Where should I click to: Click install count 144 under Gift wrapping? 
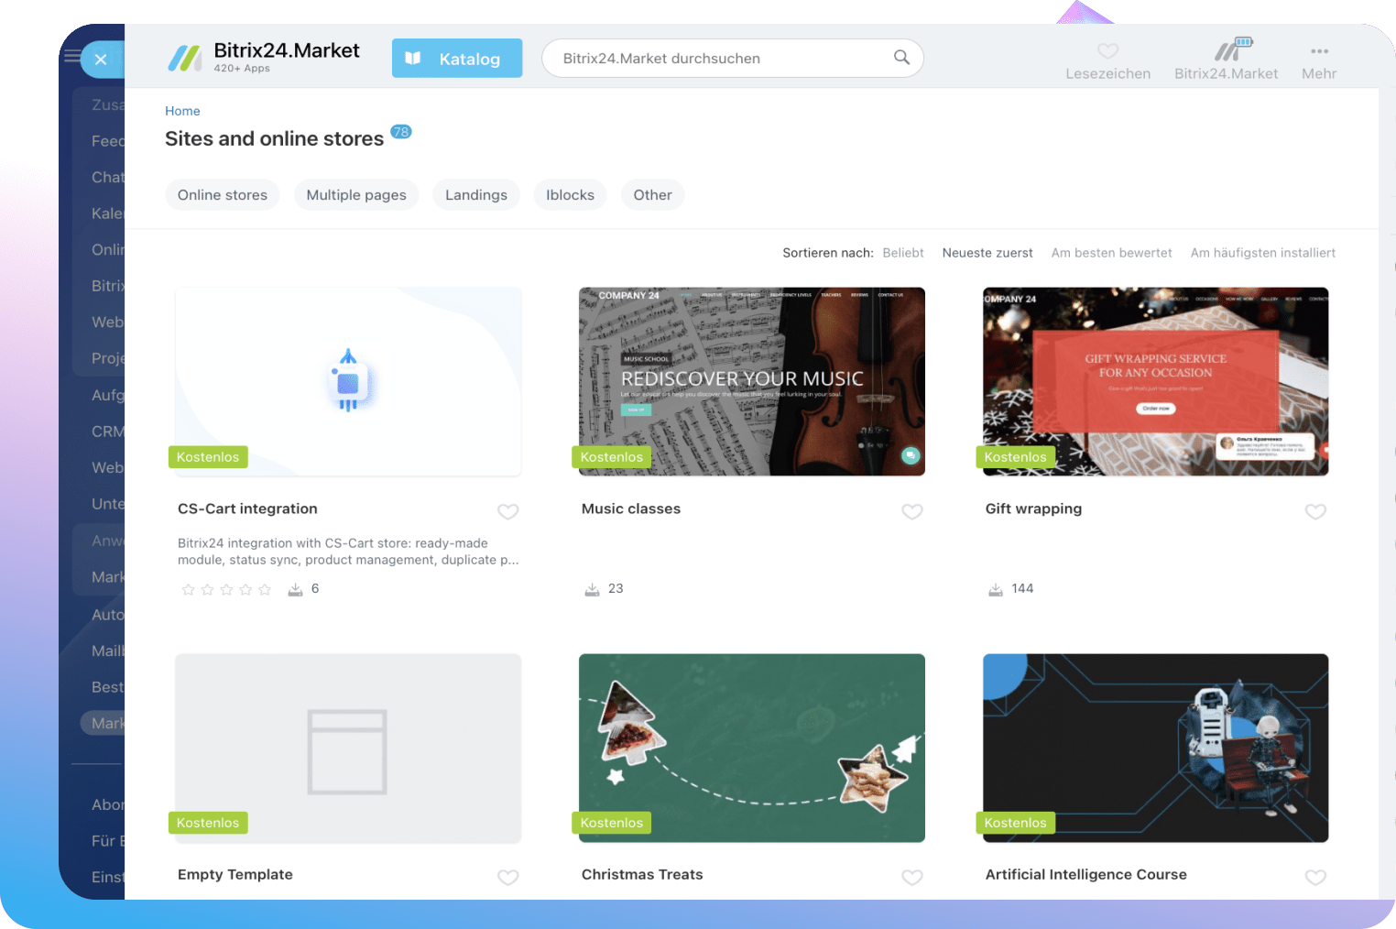1022,588
